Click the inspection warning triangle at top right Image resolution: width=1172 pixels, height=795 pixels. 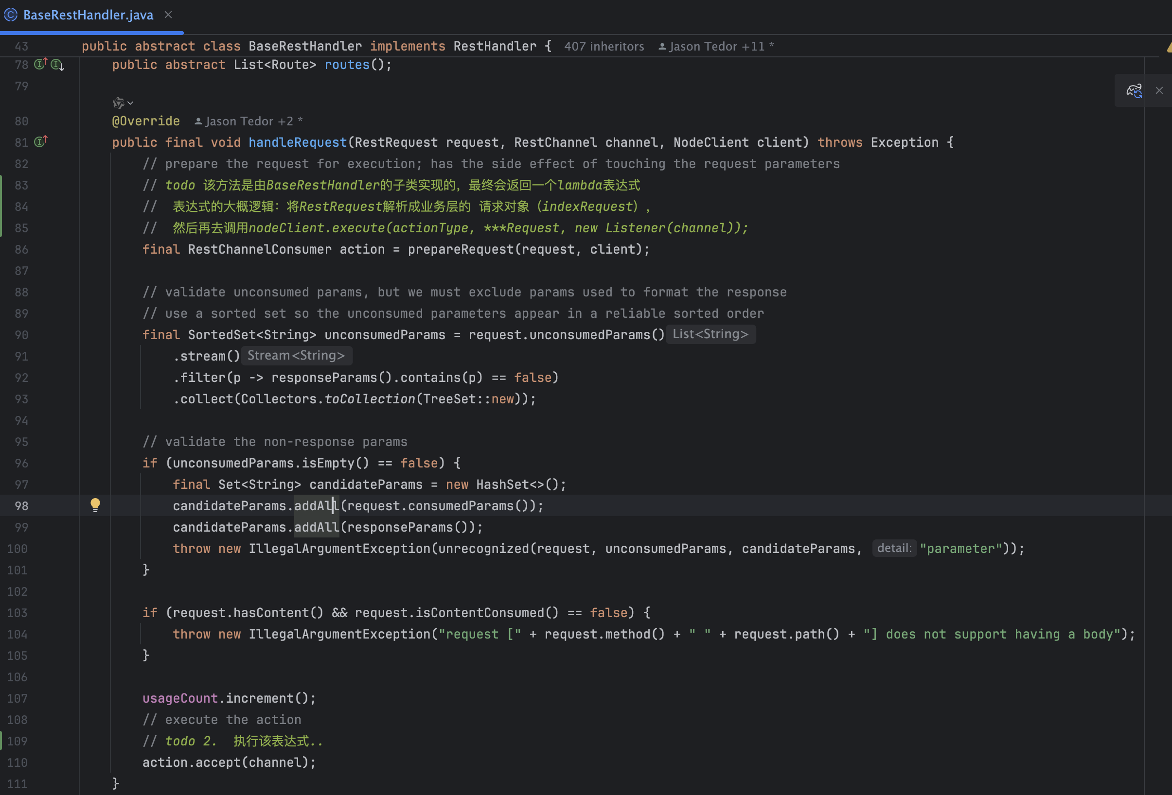click(1169, 47)
